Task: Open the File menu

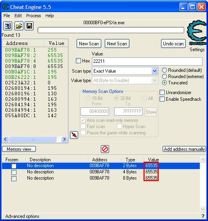Action: click(x=7, y=16)
